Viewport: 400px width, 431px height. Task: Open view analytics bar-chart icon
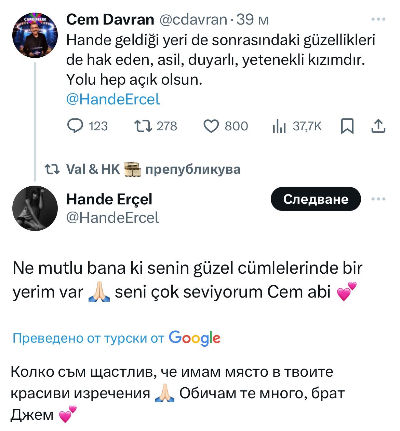tap(279, 127)
